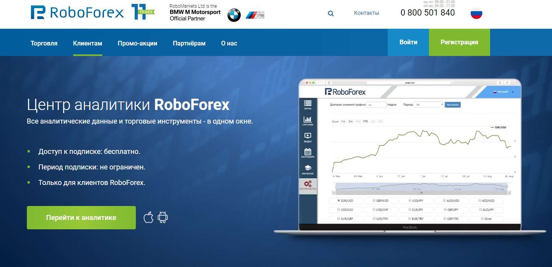Image resolution: width=552 pixels, height=267 pixels.
Task: Click the Войти login button
Action: click(408, 42)
